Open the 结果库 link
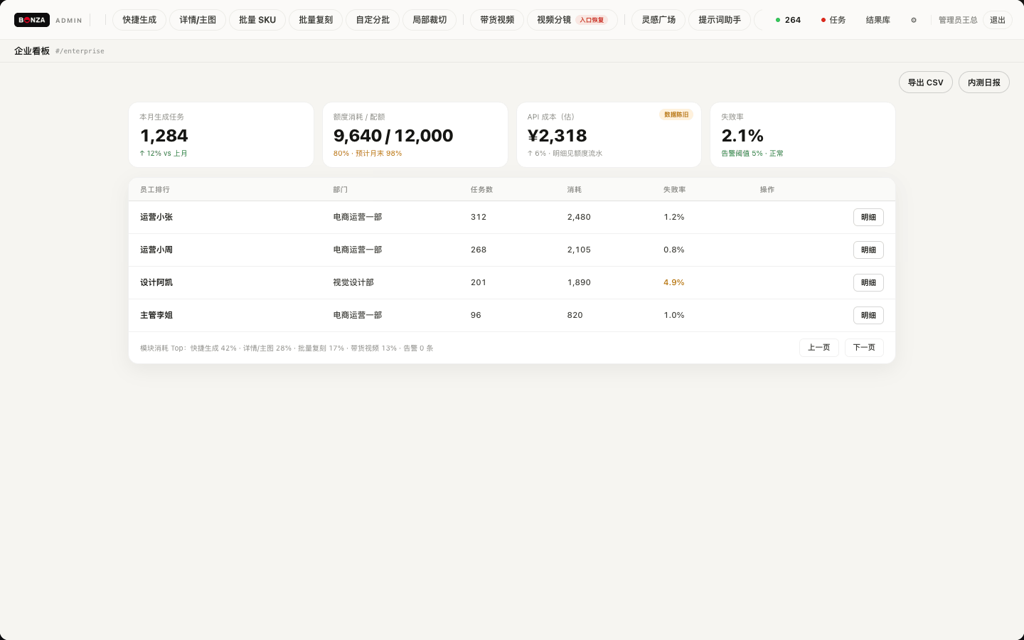Viewport: 1024px width, 640px height. (x=878, y=20)
